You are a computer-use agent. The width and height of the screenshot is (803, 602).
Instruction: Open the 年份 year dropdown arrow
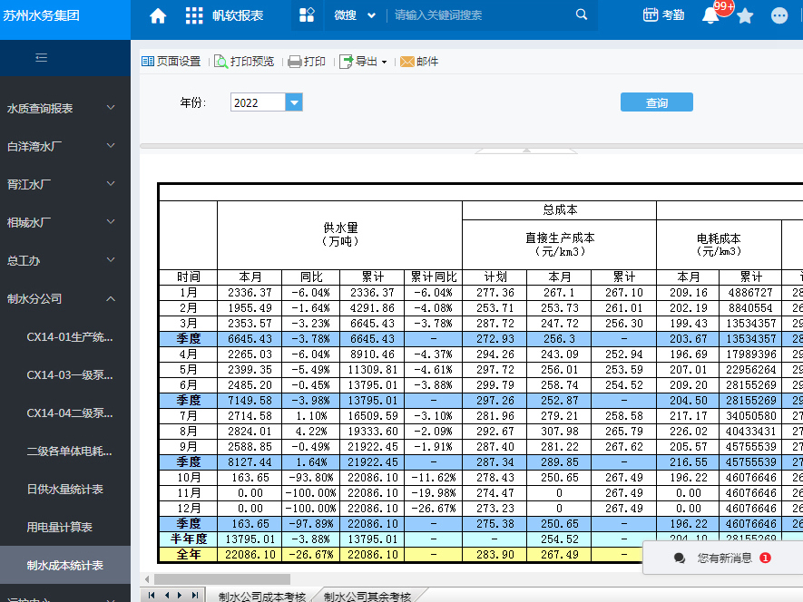(293, 102)
